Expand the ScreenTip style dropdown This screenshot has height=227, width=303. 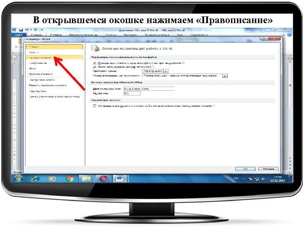[225, 76]
